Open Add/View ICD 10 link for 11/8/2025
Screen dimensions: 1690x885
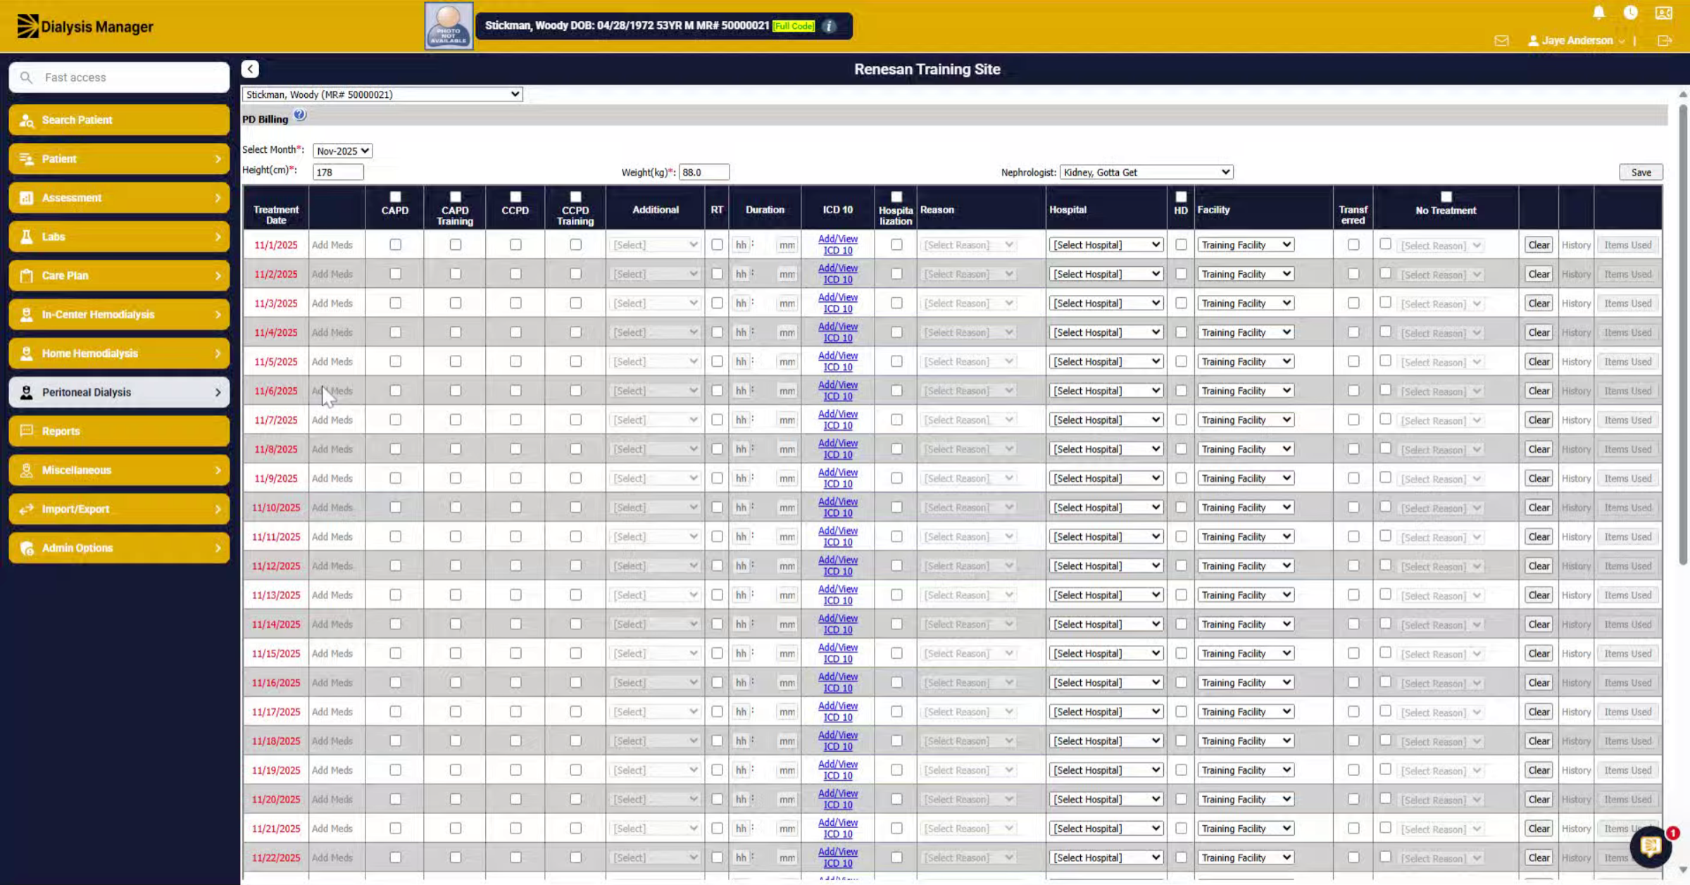click(838, 449)
